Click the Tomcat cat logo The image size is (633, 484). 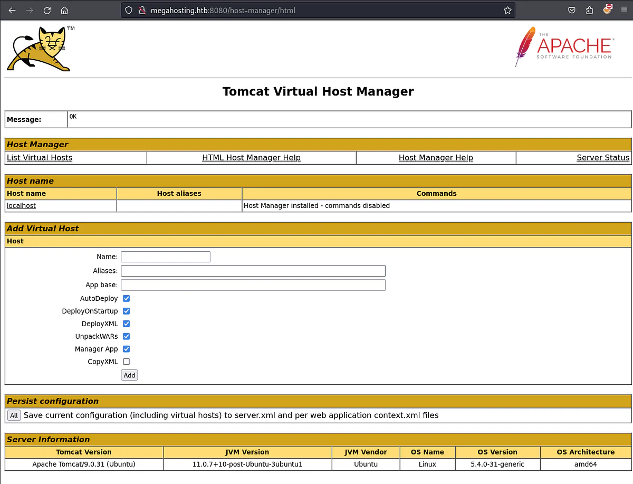click(x=39, y=49)
